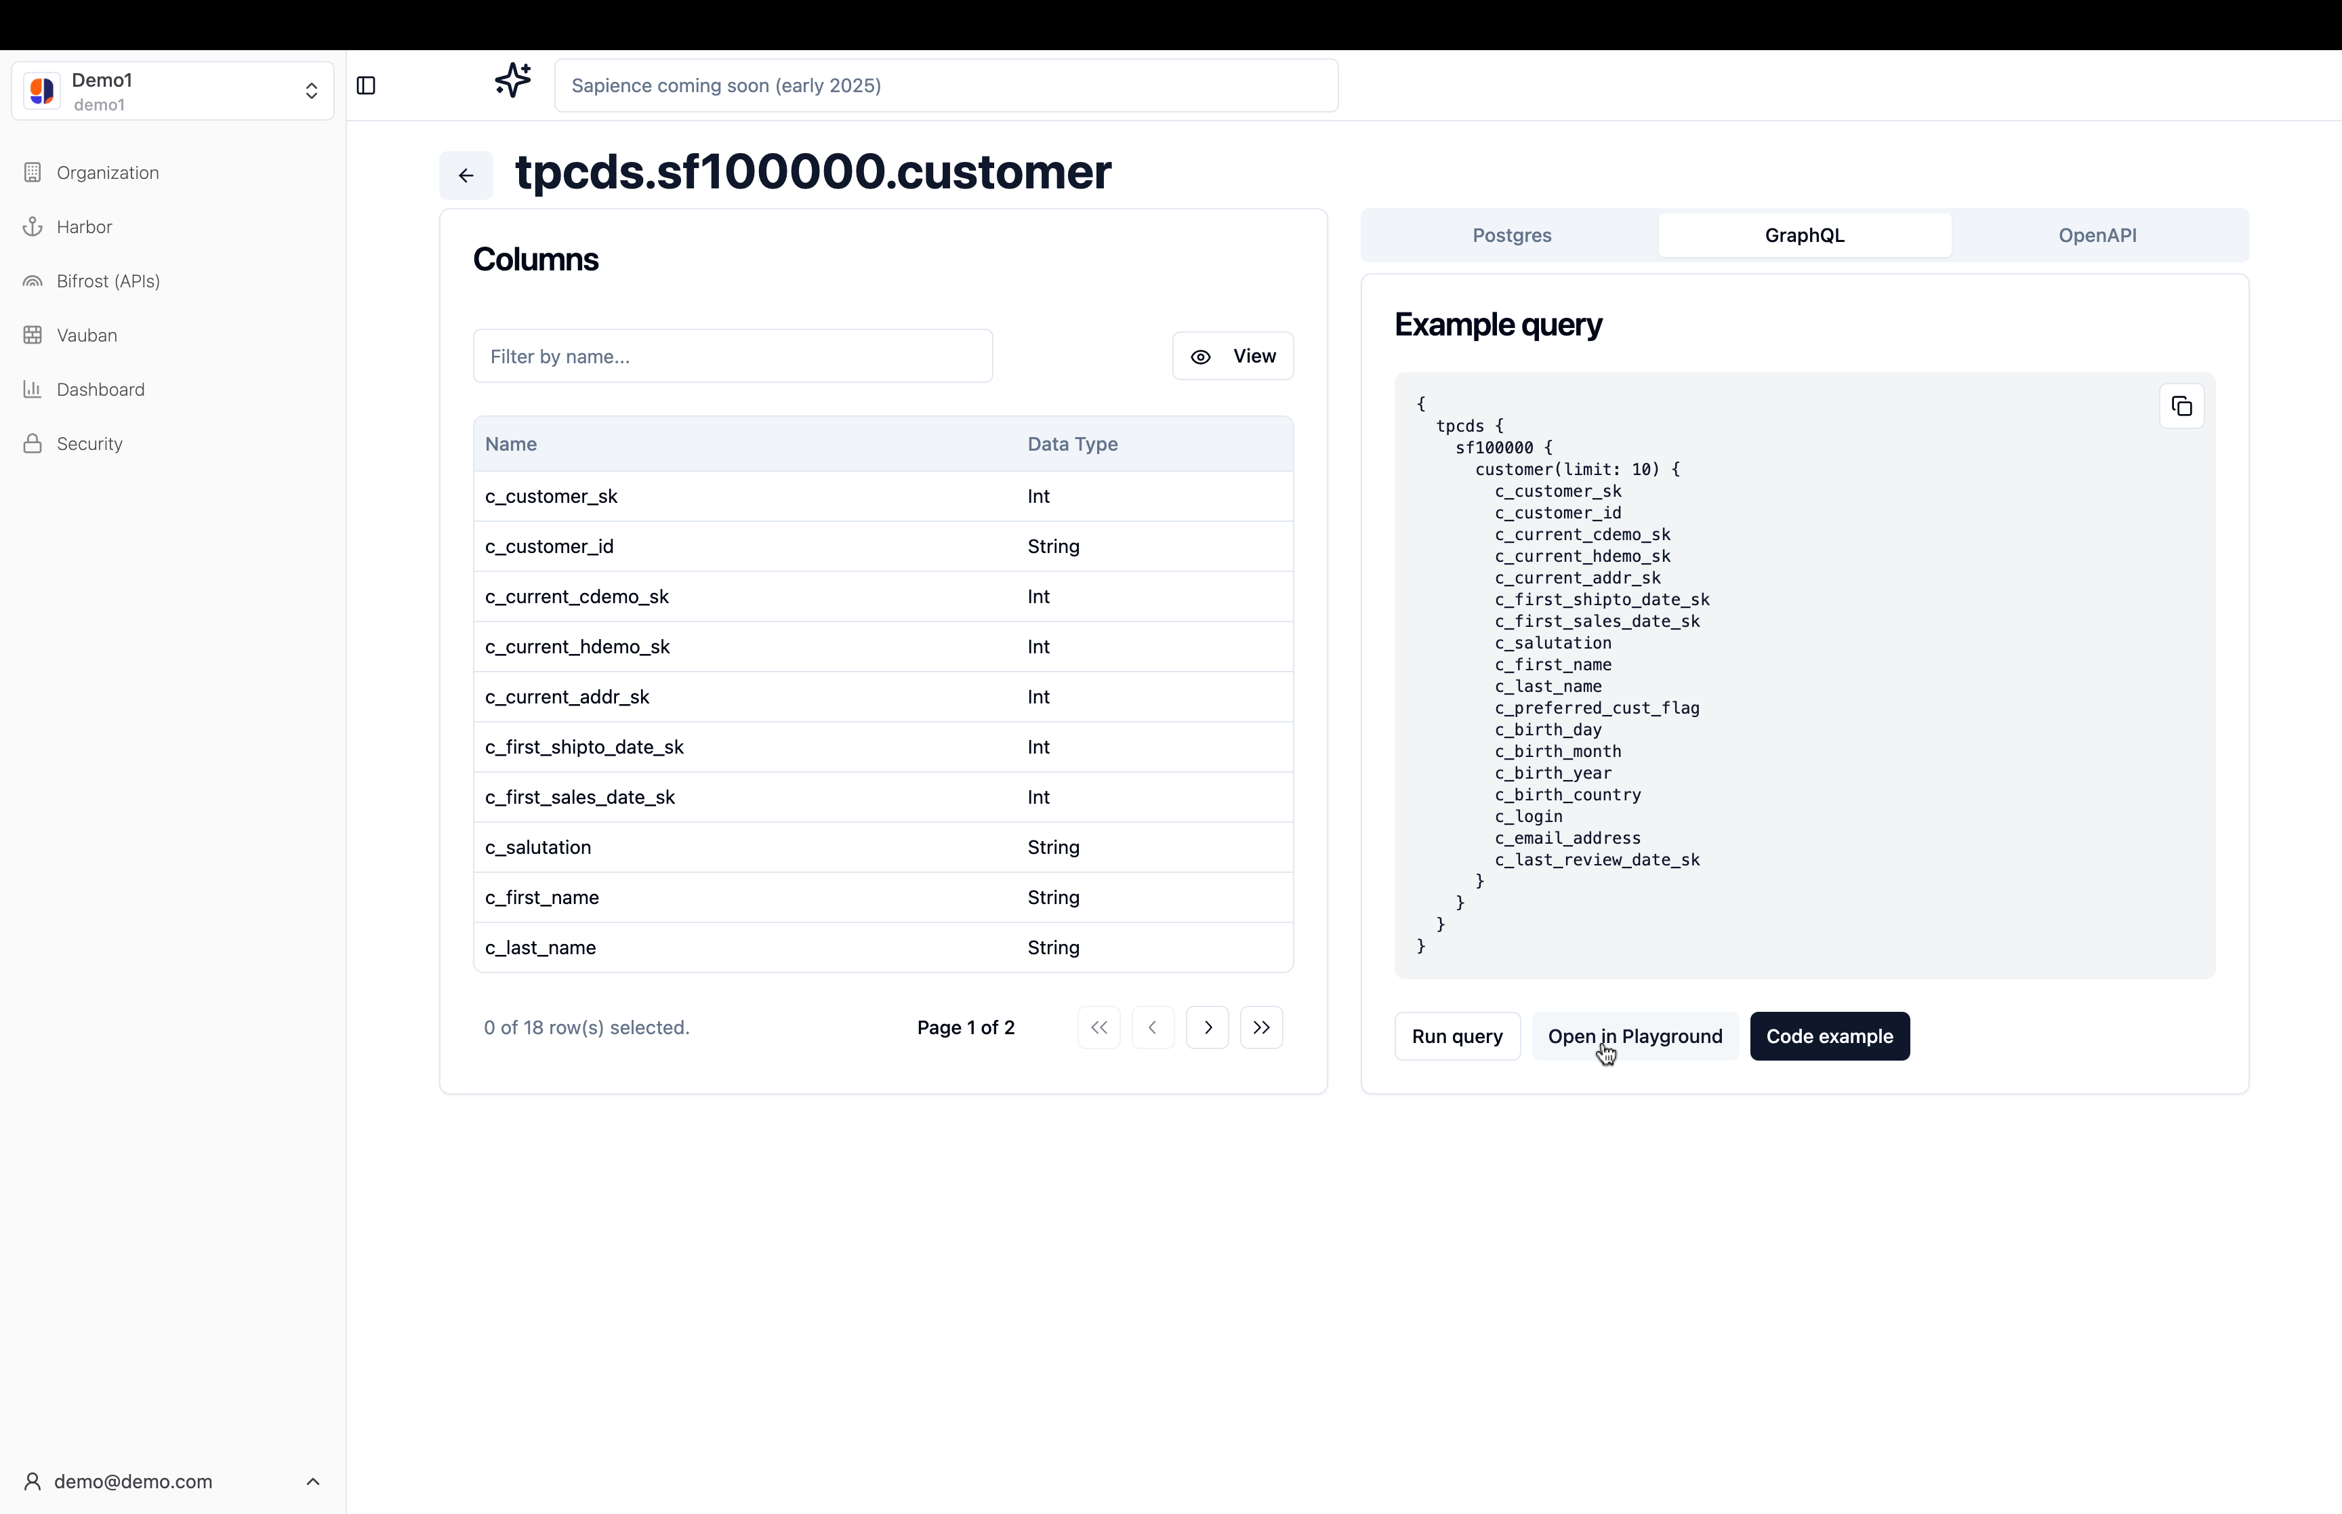Select the c_first_name row
The image size is (2342, 1514).
(x=882, y=897)
